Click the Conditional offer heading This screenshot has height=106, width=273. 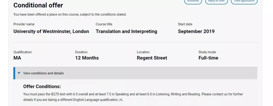[38, 5]
